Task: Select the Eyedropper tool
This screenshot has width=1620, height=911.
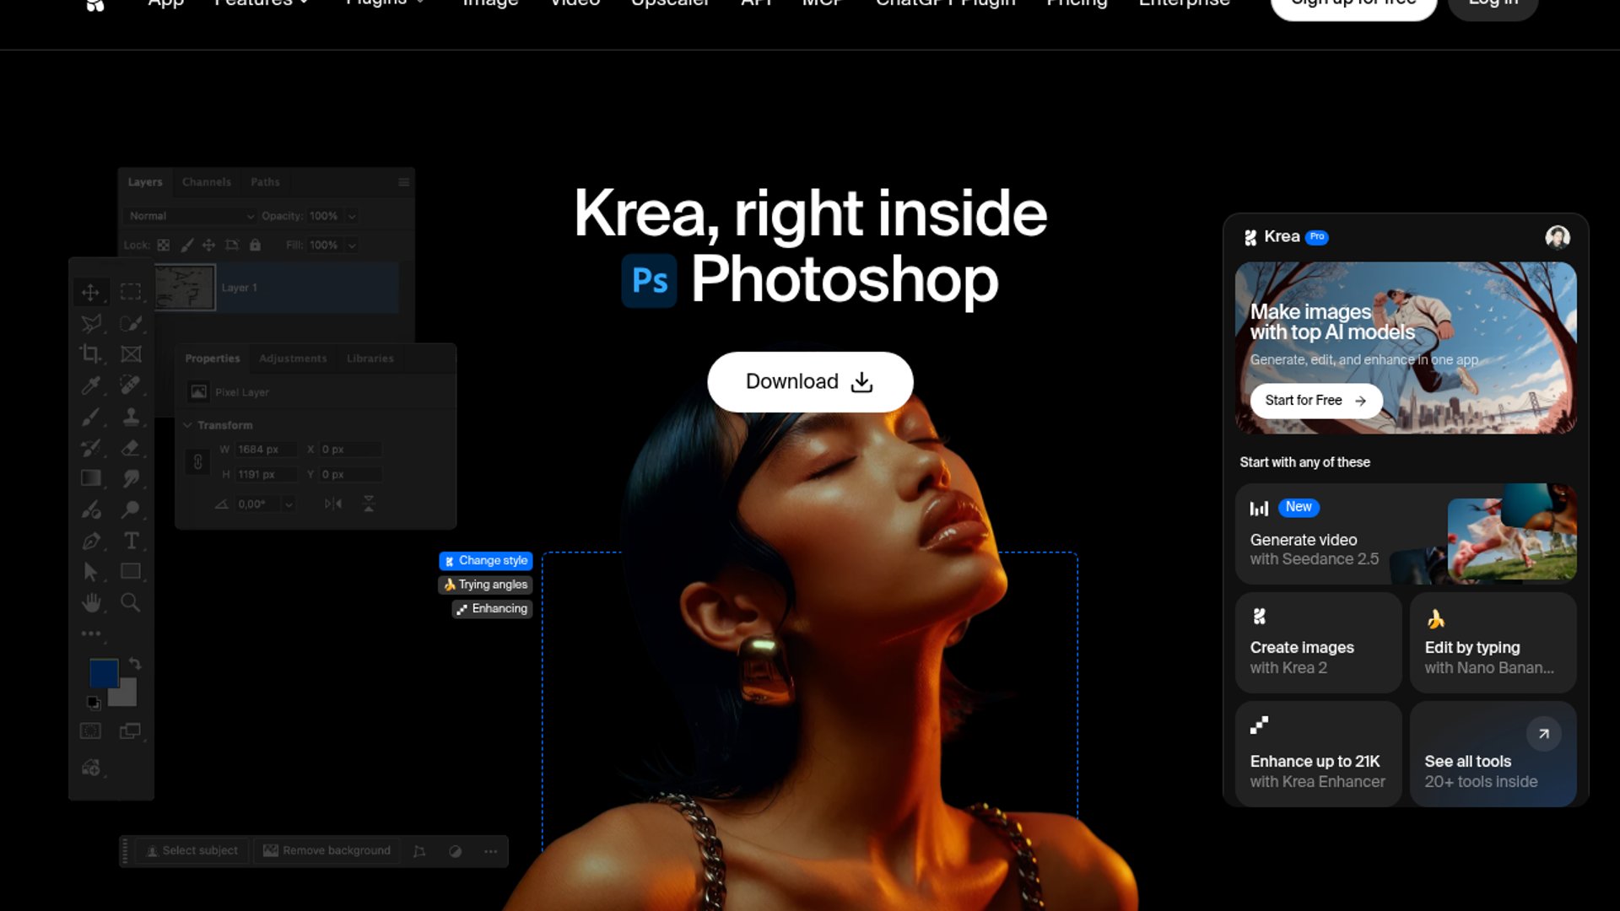Action: pyautogui.click(x=90, y=385)
